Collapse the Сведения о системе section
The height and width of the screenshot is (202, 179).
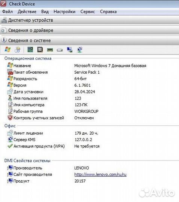click(x=89, y=40)
